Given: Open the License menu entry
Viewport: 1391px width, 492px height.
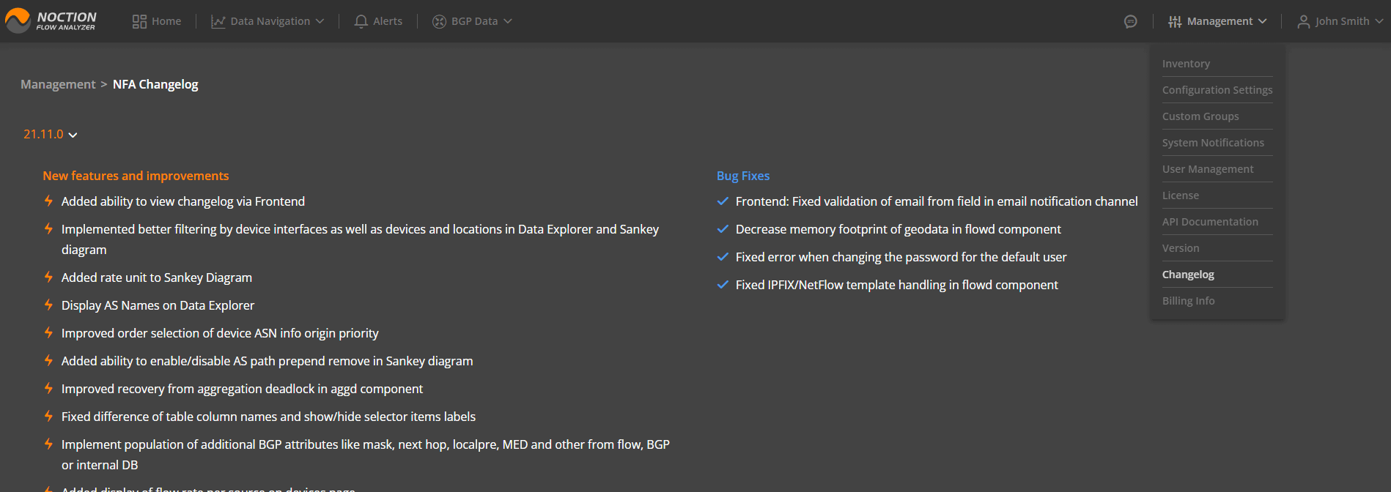Looking at the screenshot, I should click(x=1181, y=195).
